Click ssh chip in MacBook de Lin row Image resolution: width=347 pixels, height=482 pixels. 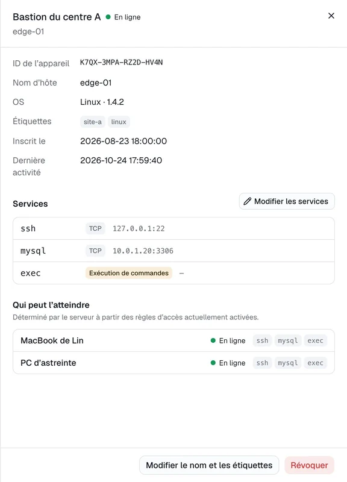pyautogui.click(x=262, y=340)
